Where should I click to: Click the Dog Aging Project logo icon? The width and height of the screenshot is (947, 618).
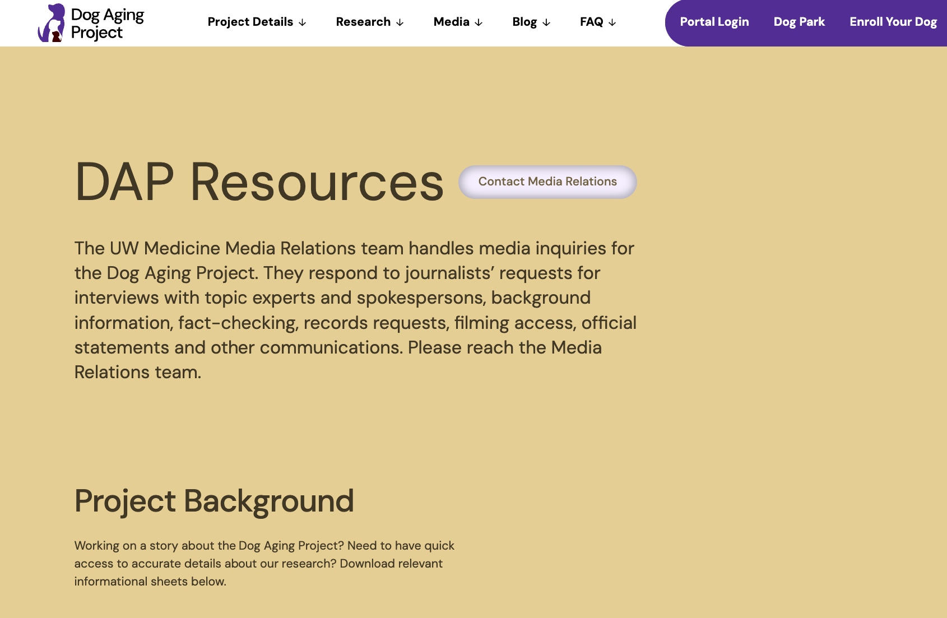pyautogui.click(x=51, y=23)
